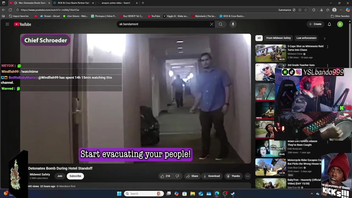Select the From Midwest Safety chip

click(x=278, y=38)
